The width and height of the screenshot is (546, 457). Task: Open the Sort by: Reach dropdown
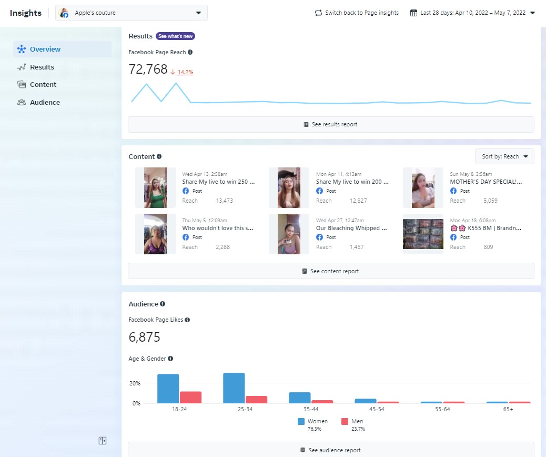504,156
